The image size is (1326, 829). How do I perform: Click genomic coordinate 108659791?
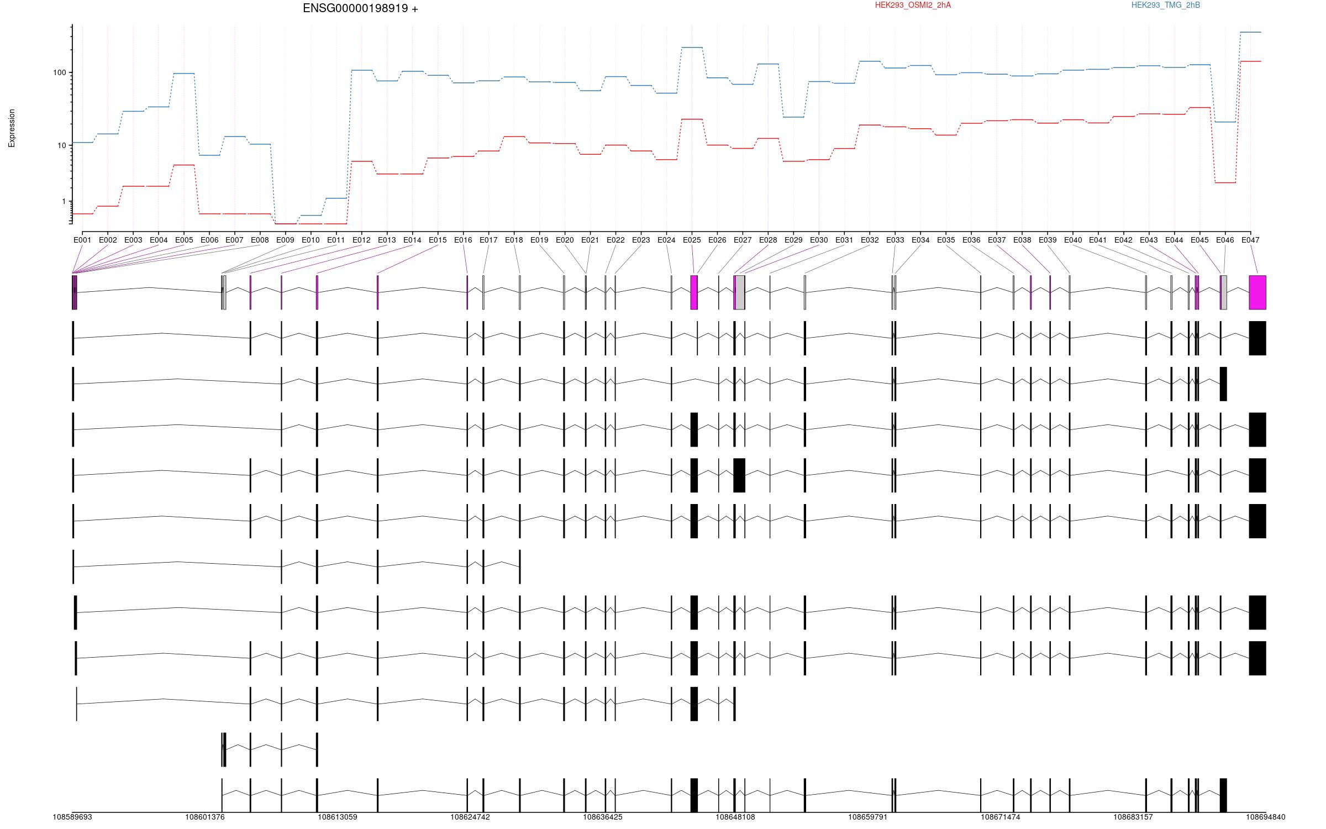coord(868,817)
